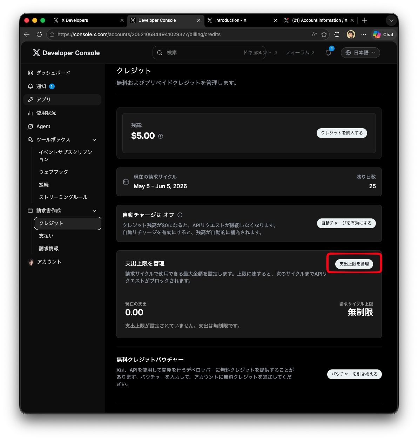Open フォーラム external link
Image resolution: width=418 pixels, height=440 pixels.
(300, 53)
